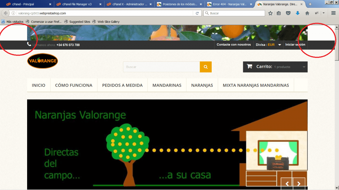
Task: Open a new browser tab
Action: 310,4
